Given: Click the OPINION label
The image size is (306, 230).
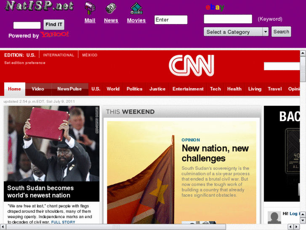Looking at the screenshot, I should [191, 140].
